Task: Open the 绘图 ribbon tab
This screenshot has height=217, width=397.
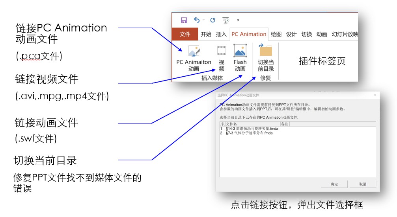Action: pyautogui.click(x=276, y=34)
